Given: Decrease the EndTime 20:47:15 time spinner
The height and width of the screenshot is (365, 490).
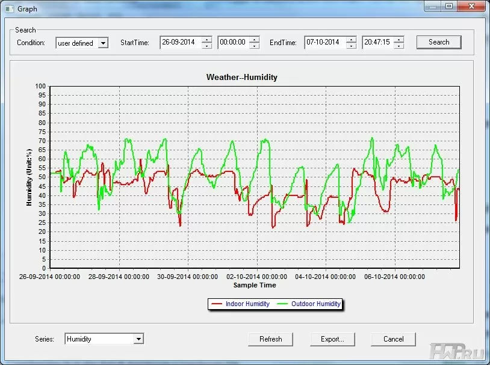Looking at the screenshot, I should coord(399,46).
